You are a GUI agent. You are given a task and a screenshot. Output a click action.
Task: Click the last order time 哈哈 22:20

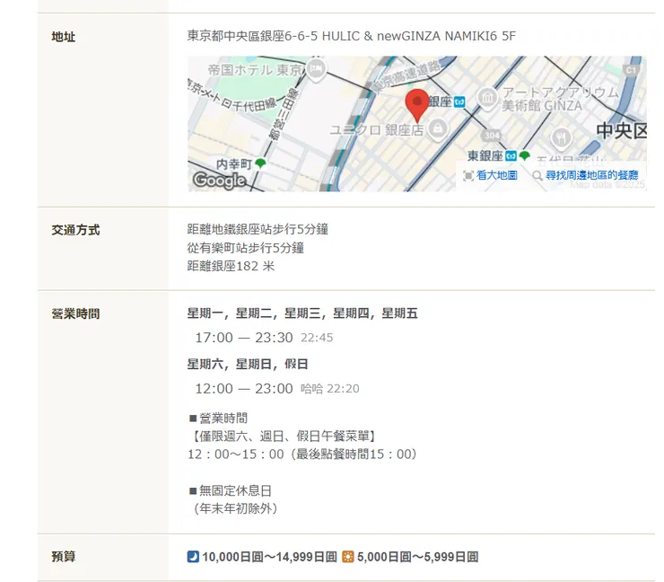(330, 389)
